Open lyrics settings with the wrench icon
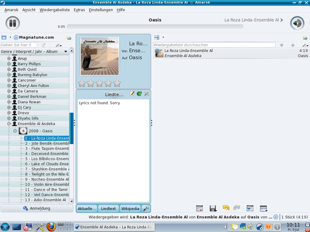This screenshot has width=310, height=232. (x=147, y=94)
